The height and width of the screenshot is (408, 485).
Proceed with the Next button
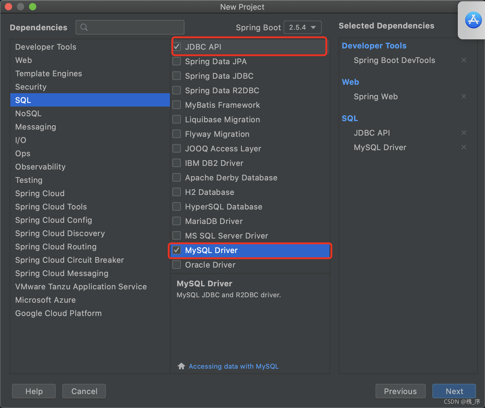tap(454, 391)
